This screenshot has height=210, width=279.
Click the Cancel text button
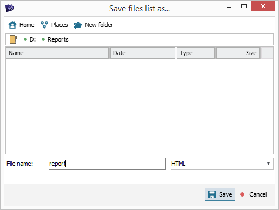tap(258, 194)
